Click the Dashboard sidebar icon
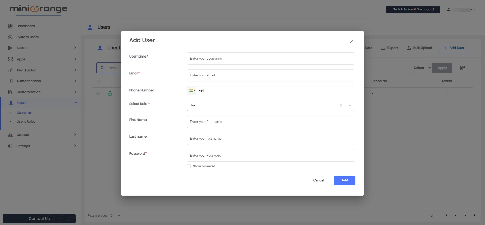Image resolution: width=485 pixels, height=225 pixels. tap(10, 26)
